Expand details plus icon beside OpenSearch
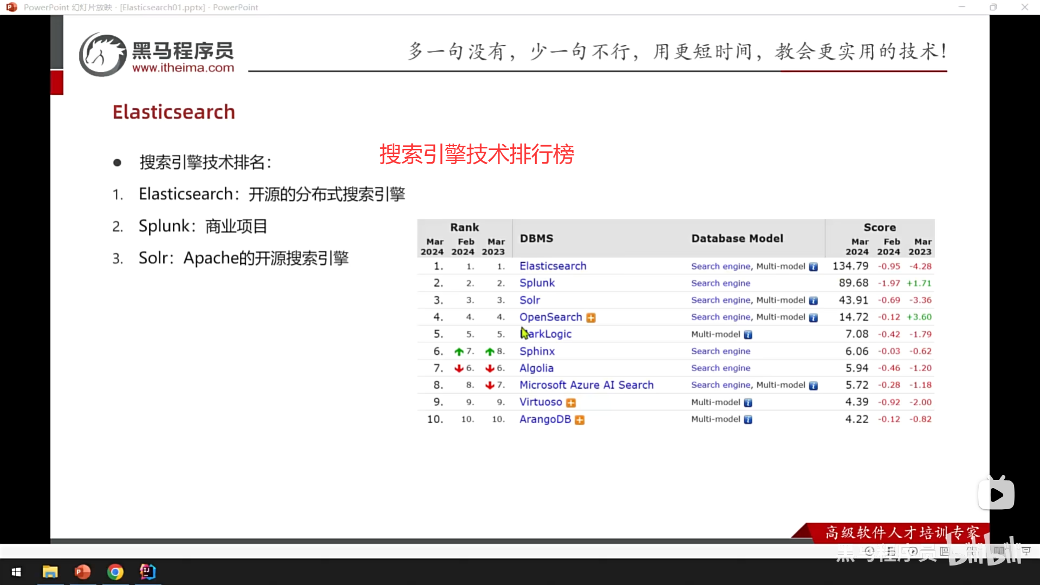The height and width of the screenshot is (585, 1040). (591, 318)
